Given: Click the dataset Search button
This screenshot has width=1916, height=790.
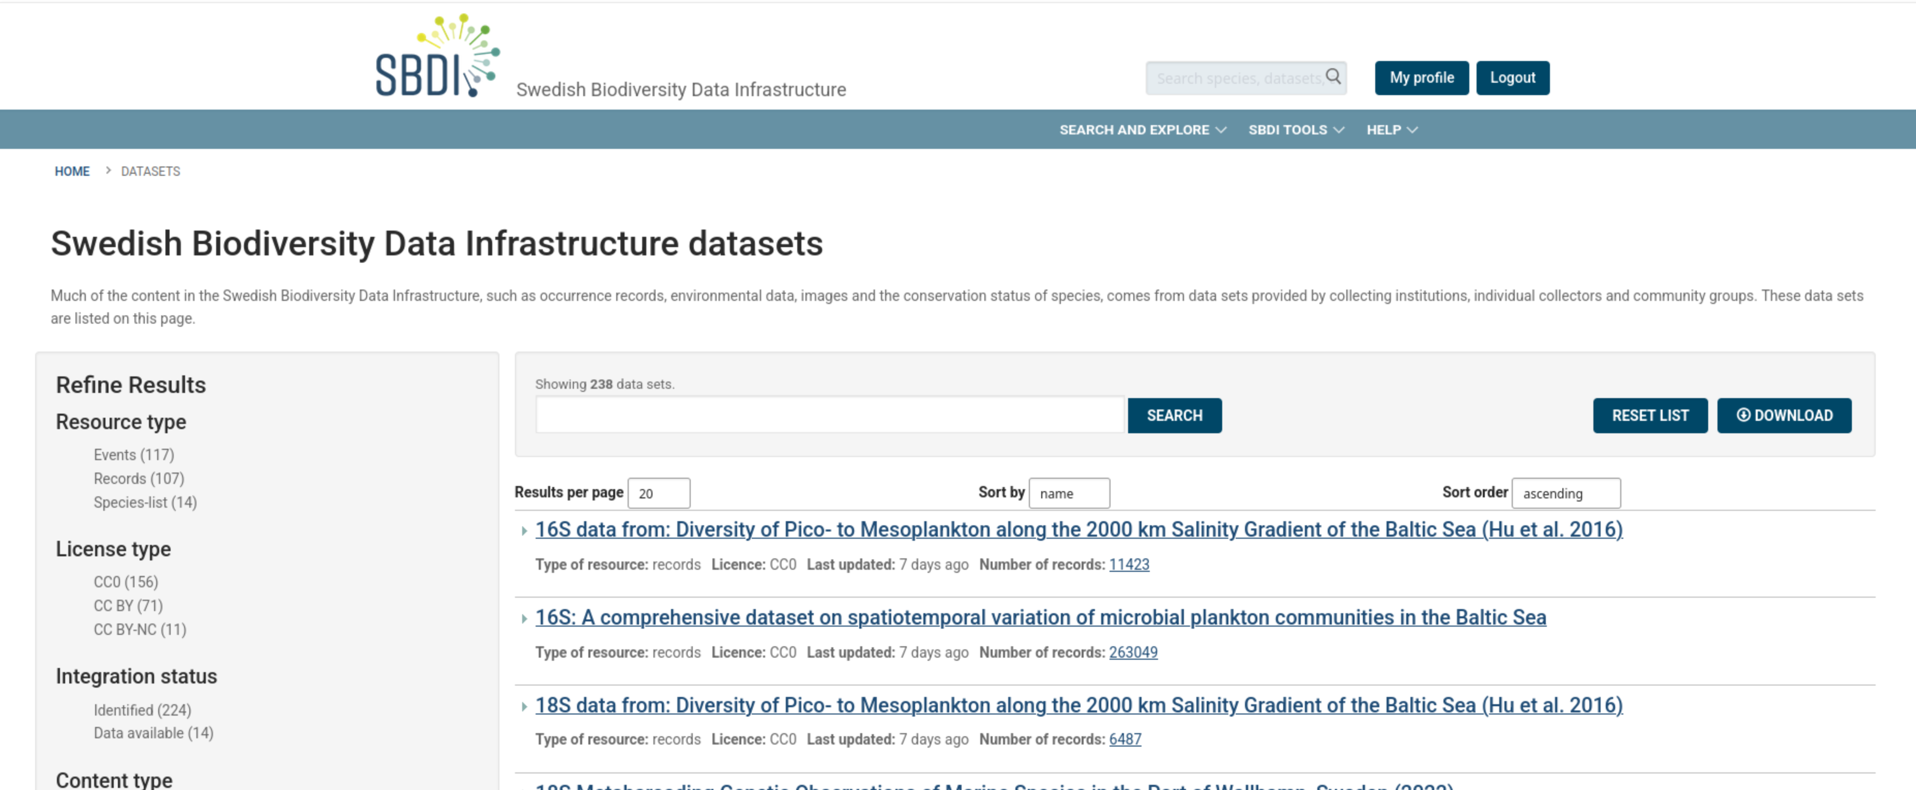Looking at the screenshot, I should [x=1174, y=416].
